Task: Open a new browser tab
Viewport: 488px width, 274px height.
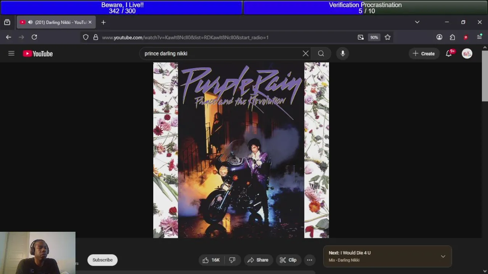Action: pyautogui.click(x=103, y=22)
